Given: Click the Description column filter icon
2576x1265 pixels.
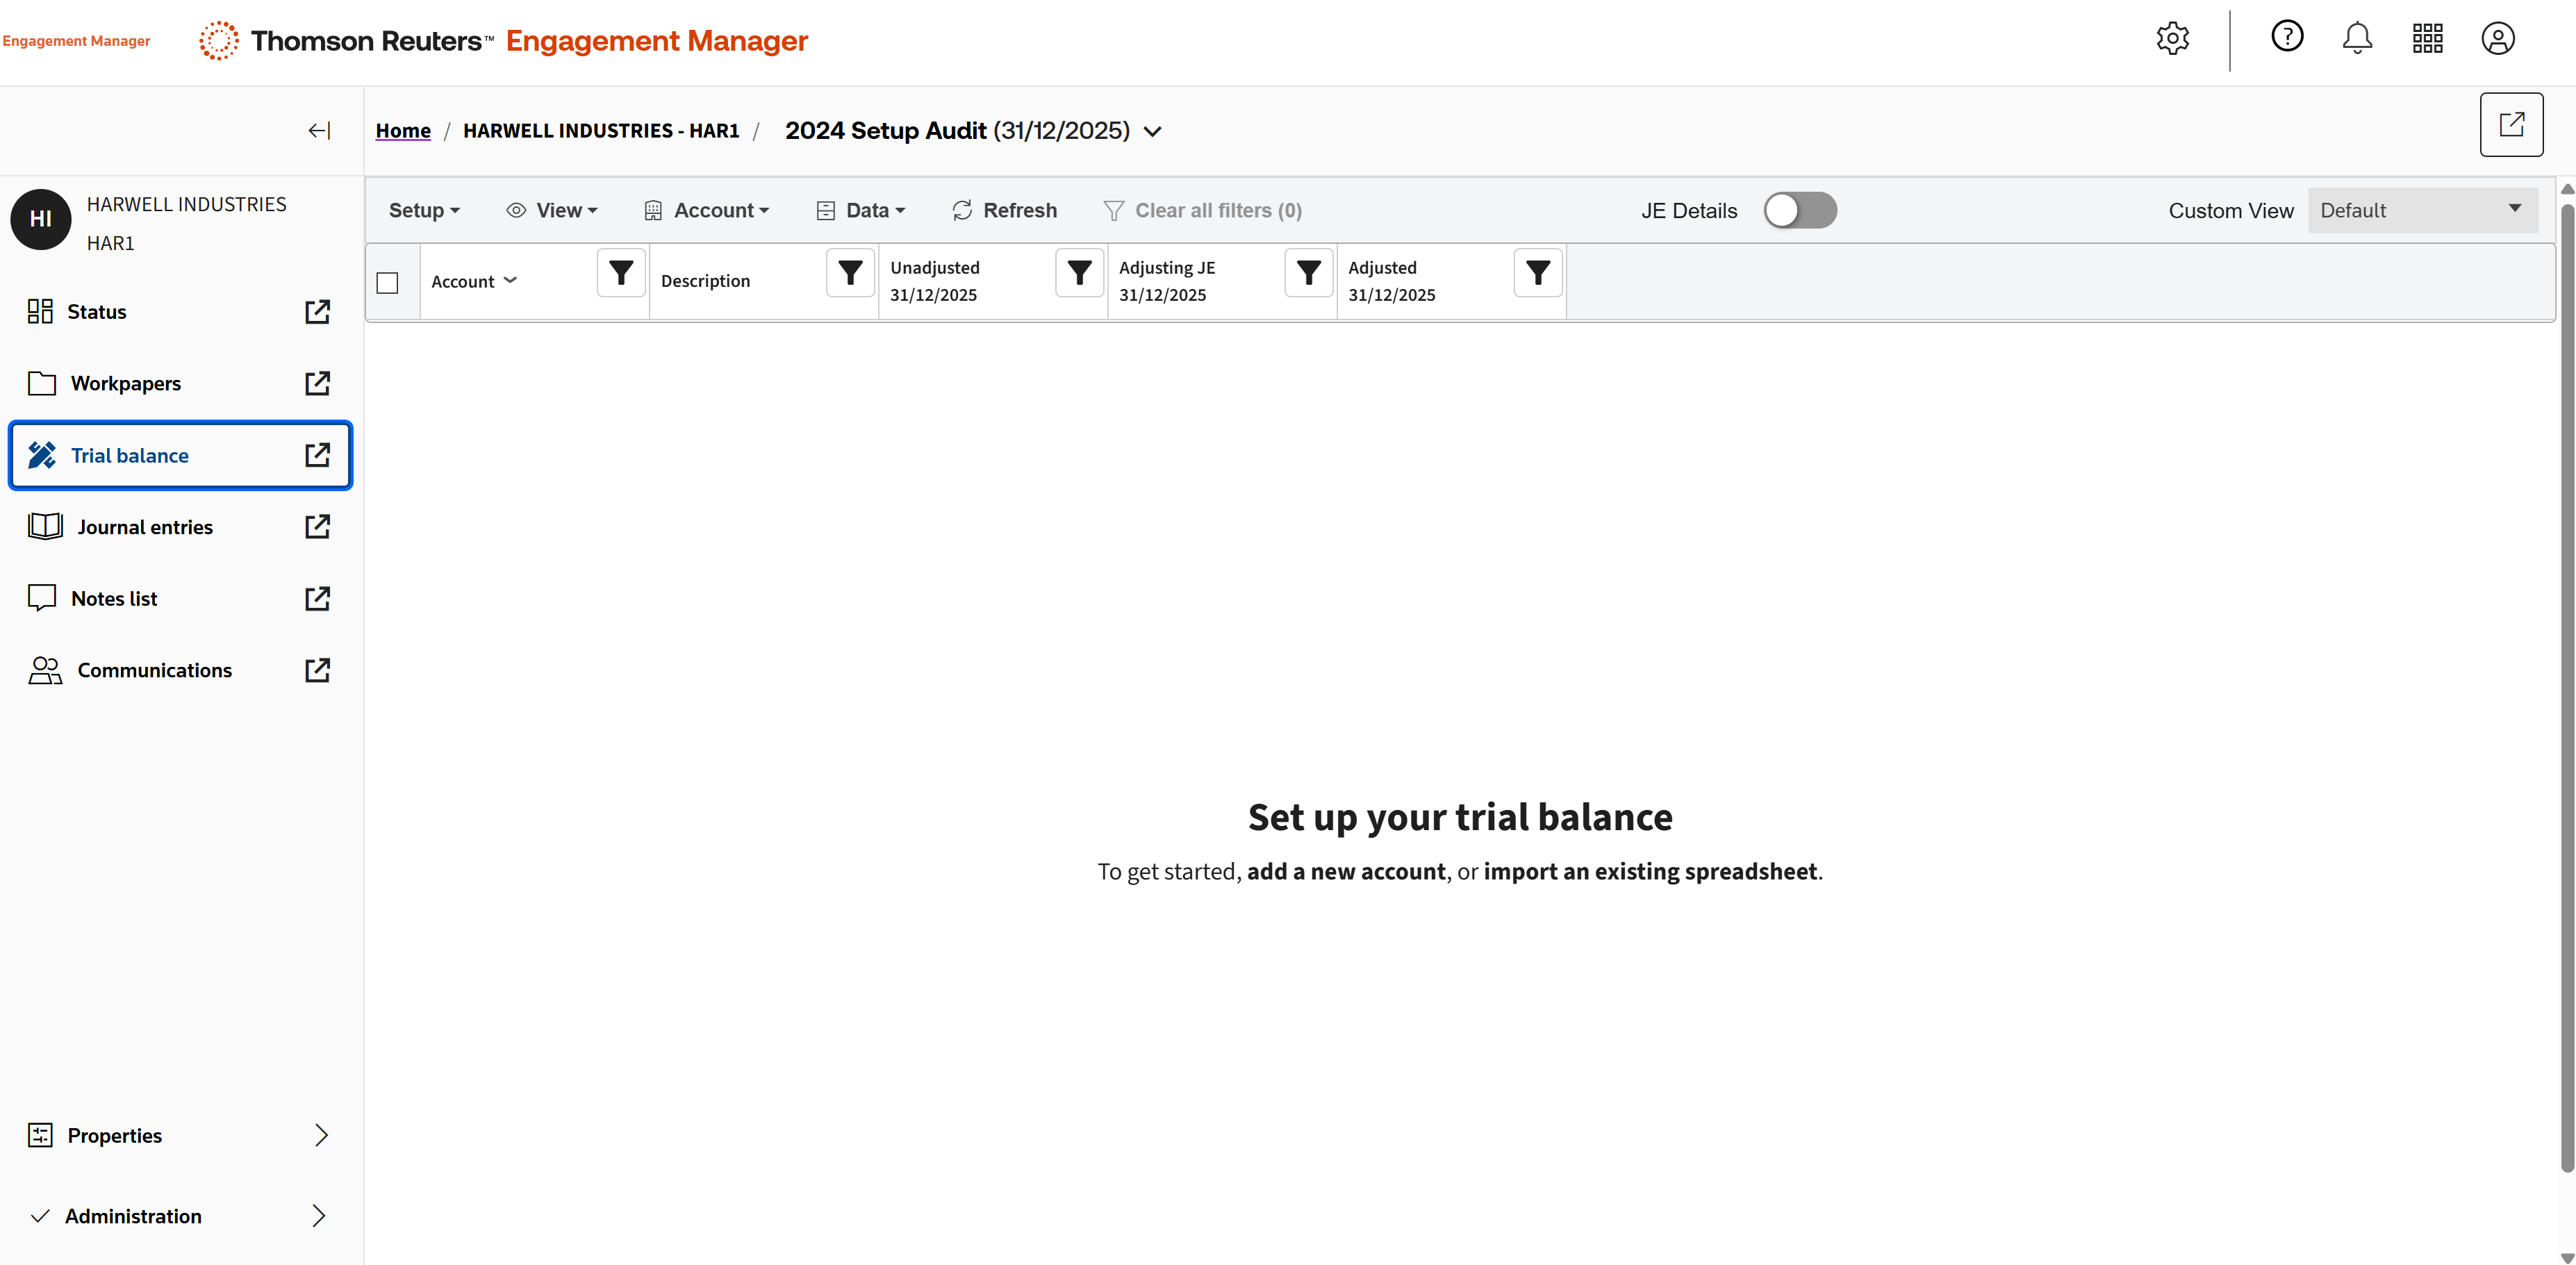Looking at the screenshot, I should (x=850, y=273).
